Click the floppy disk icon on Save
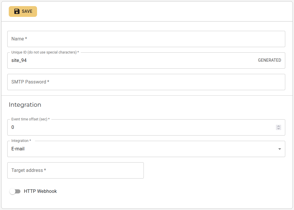Screen dimensions: 294x210 (17, 11)
